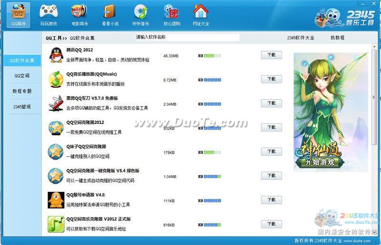Click the rating bar for QQMusic
This screenshot has height=245, width=381.
coord(210,80)
